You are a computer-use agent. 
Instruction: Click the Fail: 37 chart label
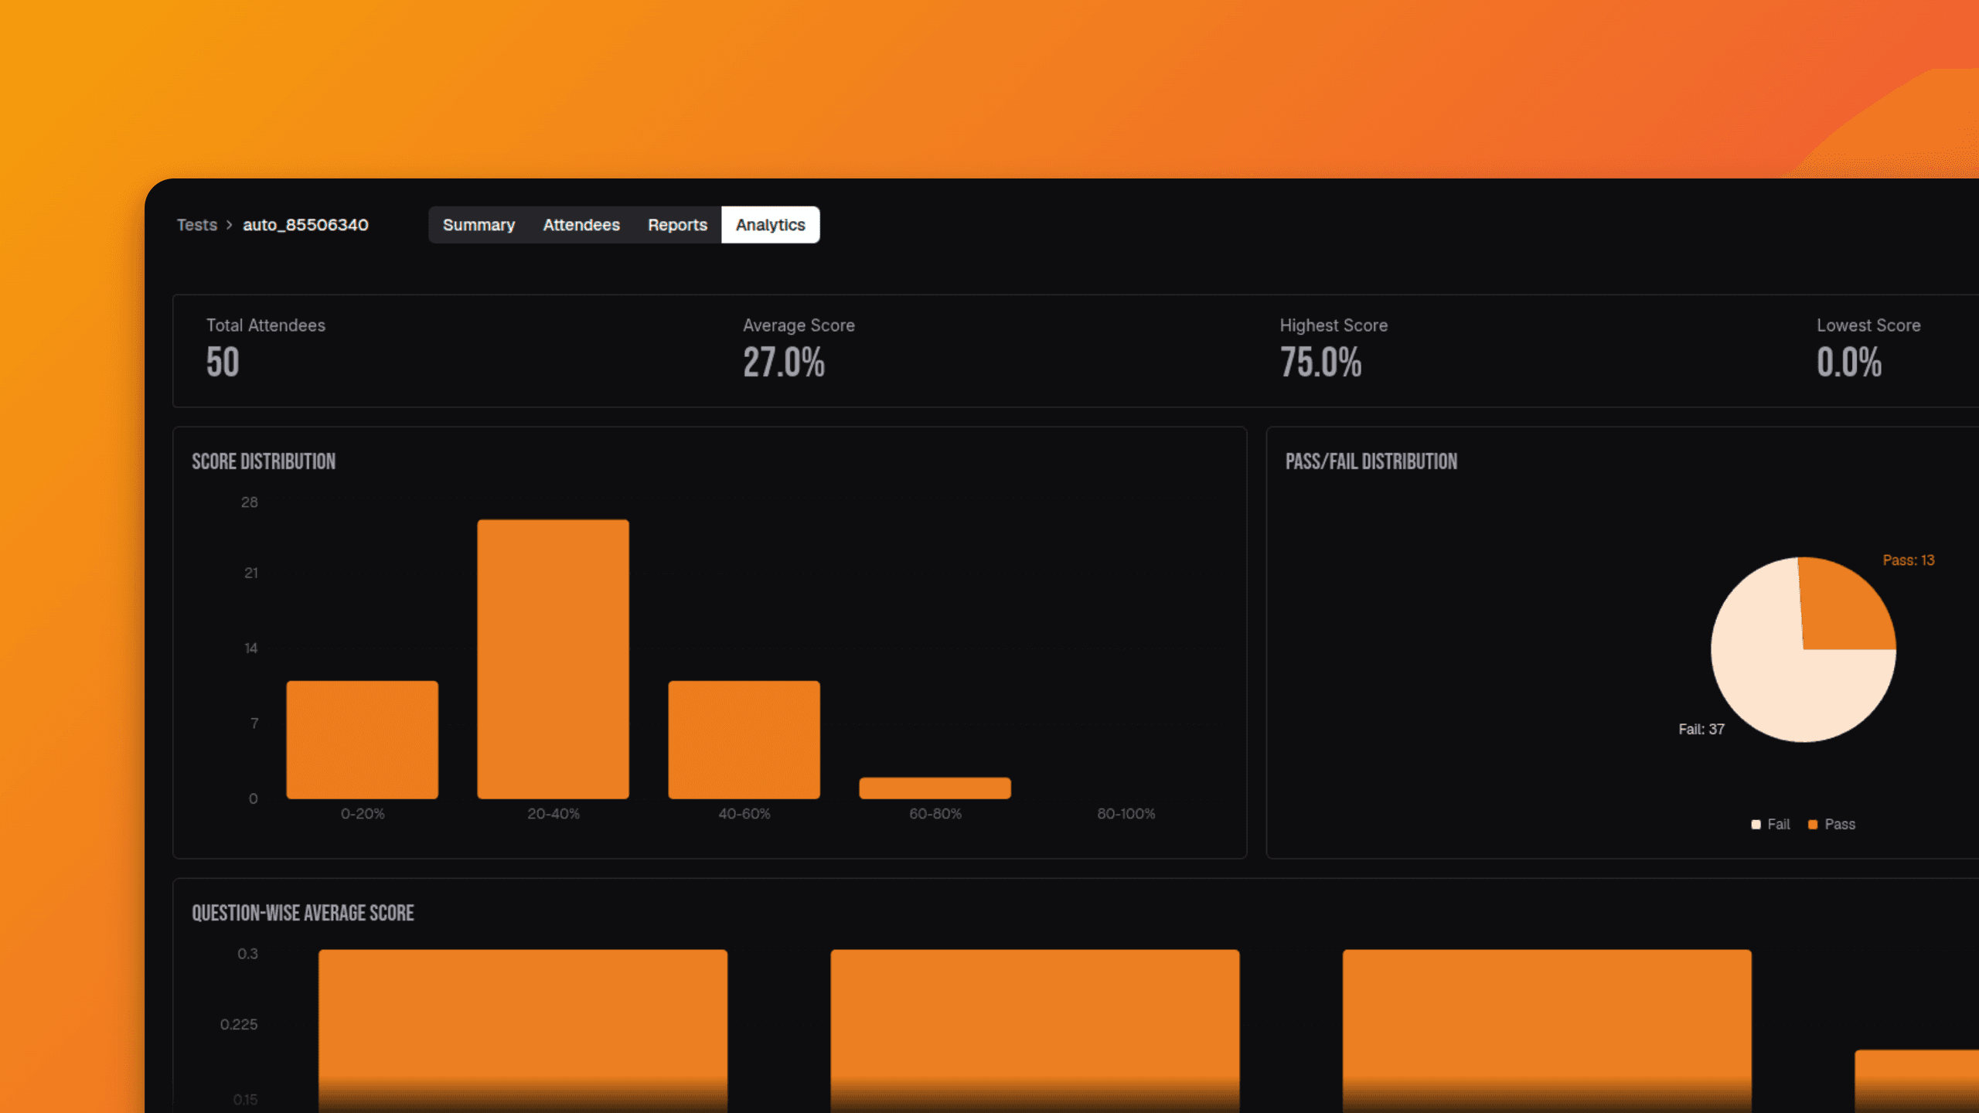[x=1701, y=730]
